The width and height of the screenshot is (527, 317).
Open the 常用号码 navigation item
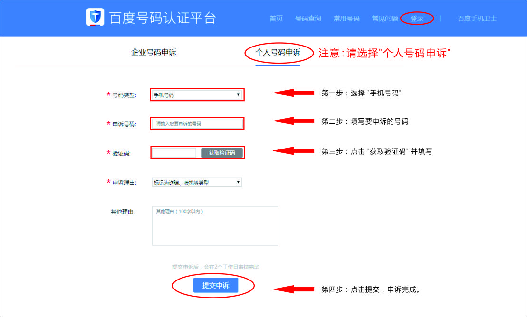[346, 19]
